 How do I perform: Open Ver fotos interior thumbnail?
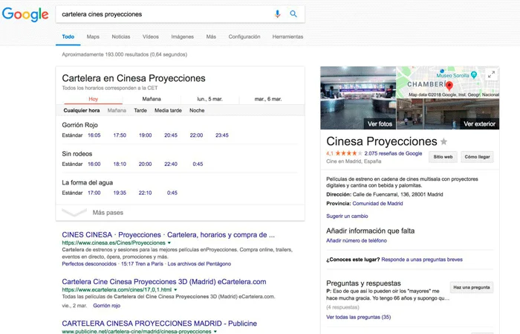(x=358, y=98)
